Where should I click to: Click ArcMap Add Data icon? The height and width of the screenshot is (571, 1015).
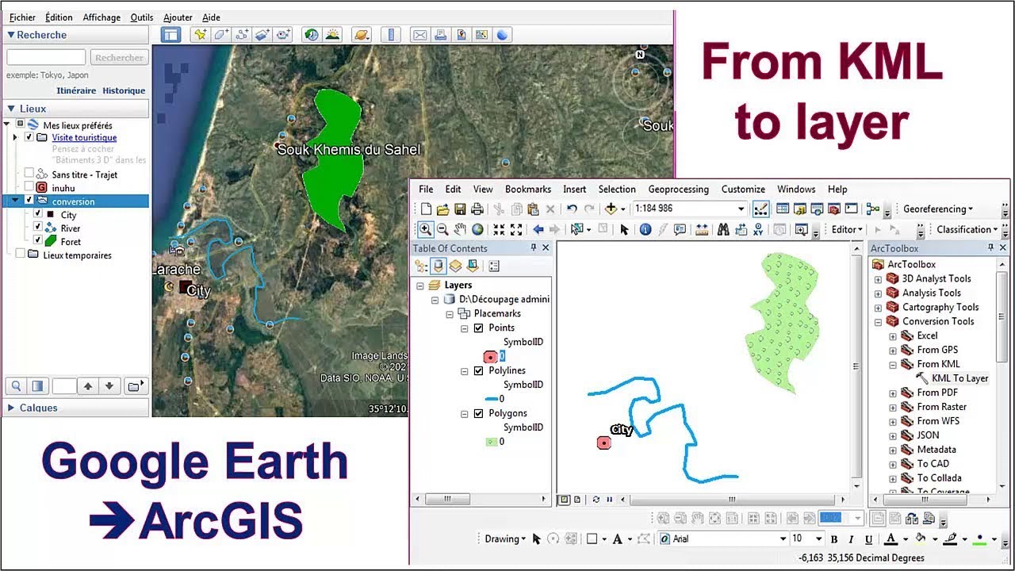(x=611, y=209)
